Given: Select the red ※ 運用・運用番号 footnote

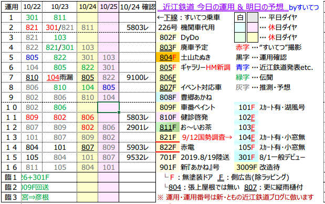Looking at the screenshot, I should (235, 197).
